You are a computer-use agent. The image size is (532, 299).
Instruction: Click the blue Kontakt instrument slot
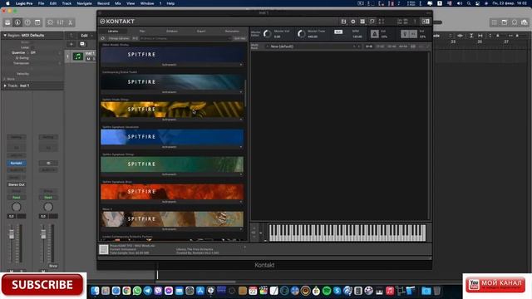click(x=17, y=163)
